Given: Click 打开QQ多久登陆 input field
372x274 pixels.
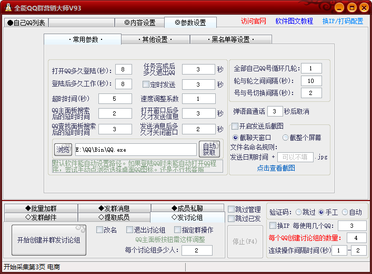Looking at the screenshot, I should coord(124,69).
